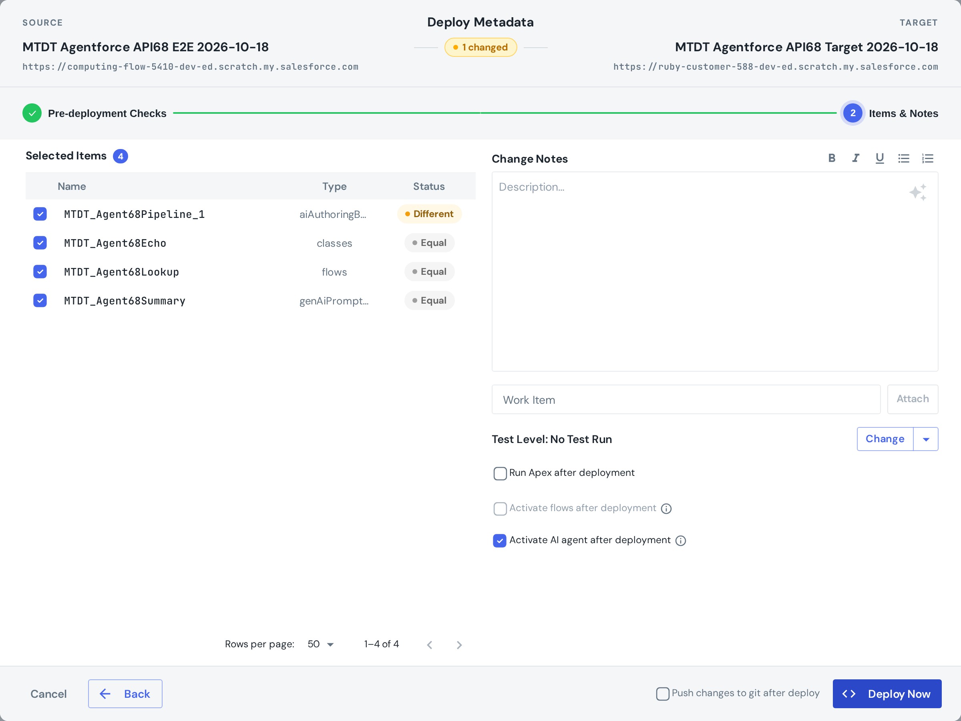Screen dimensions: 961x721
Task: Click the Change test level button
Action: coord(885,439)
